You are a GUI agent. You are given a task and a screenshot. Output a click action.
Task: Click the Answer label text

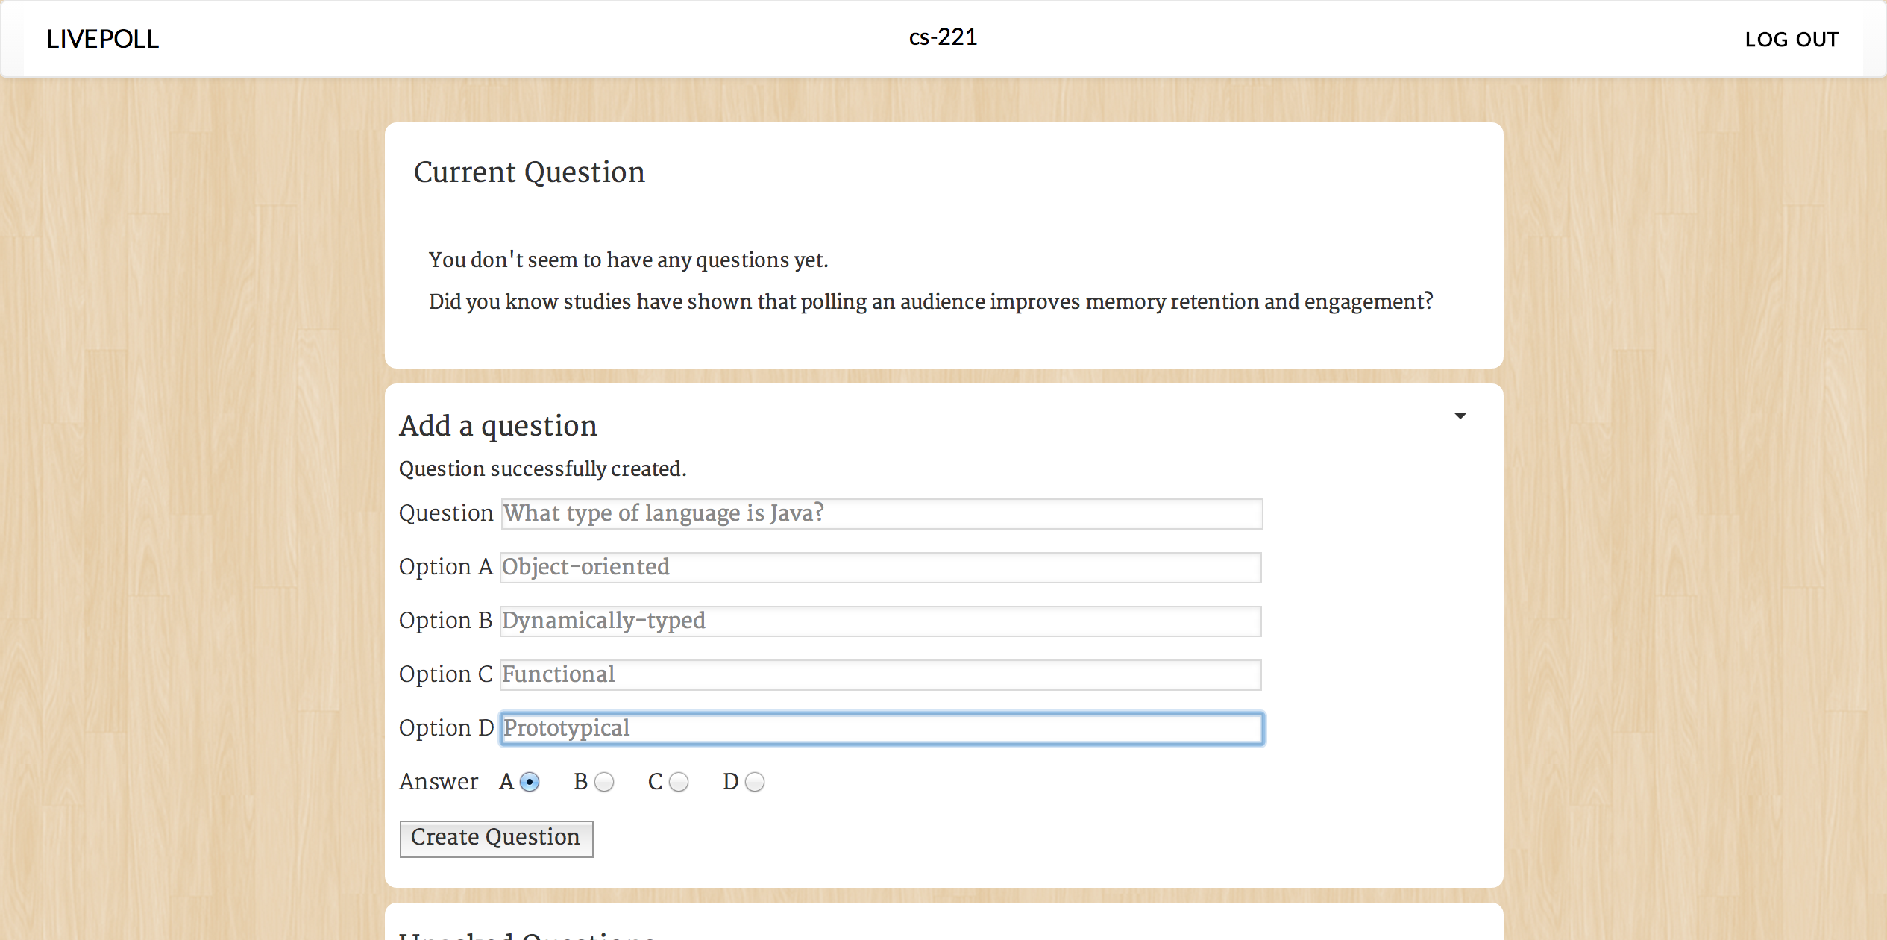coord(439,782)
